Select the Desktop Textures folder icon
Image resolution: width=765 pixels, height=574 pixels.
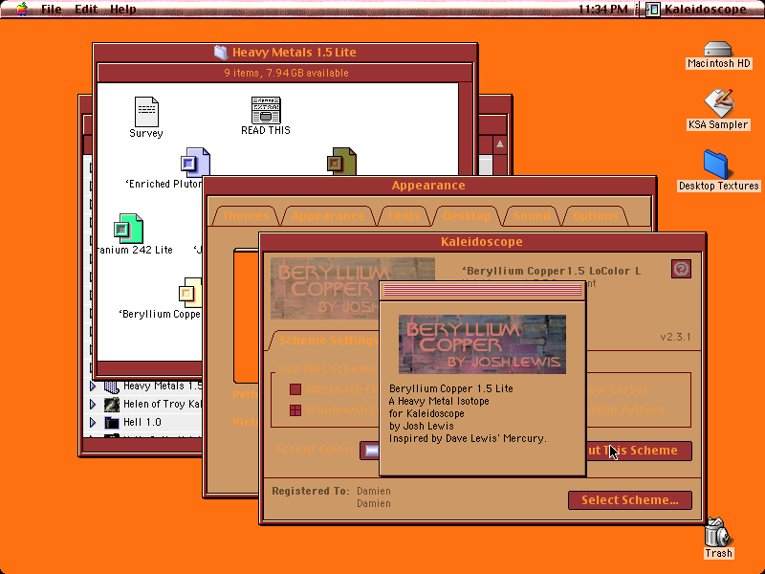point(716,165)
